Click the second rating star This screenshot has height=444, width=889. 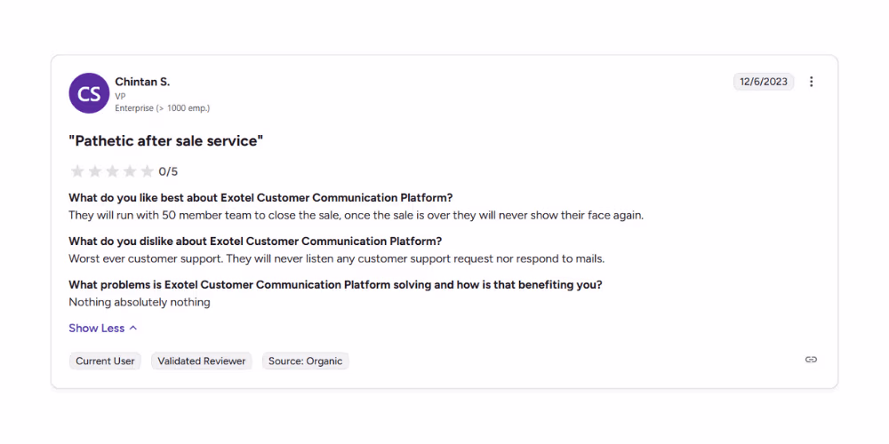(95, 171)
